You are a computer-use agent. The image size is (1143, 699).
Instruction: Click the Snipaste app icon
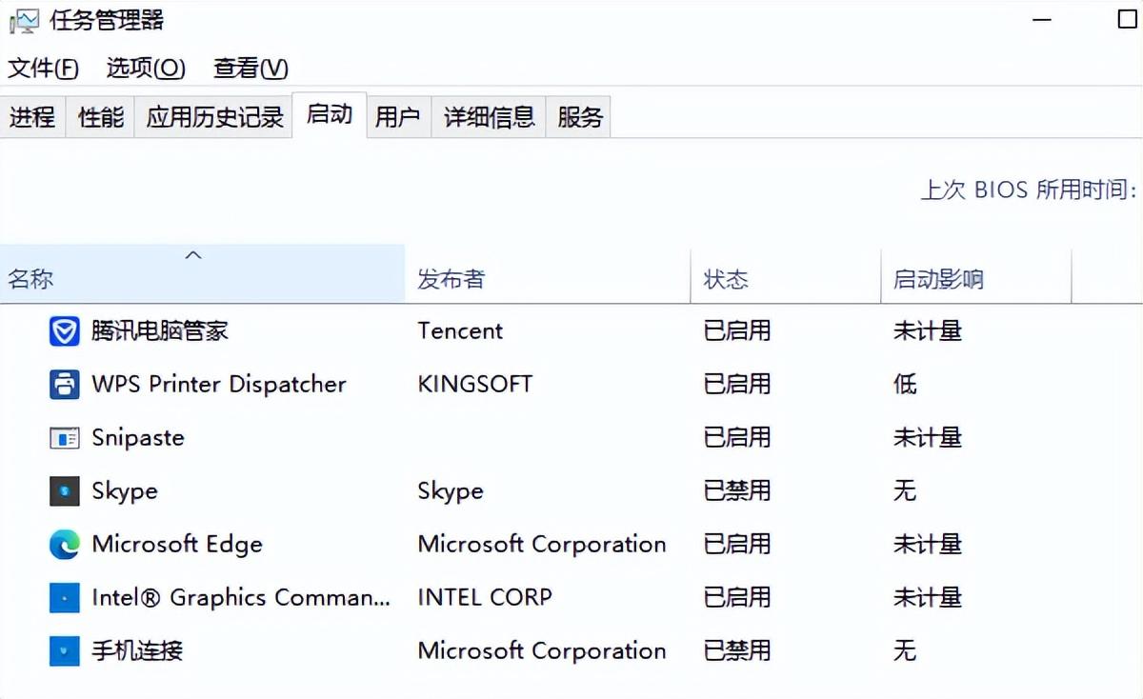click(x=64, y=438)
